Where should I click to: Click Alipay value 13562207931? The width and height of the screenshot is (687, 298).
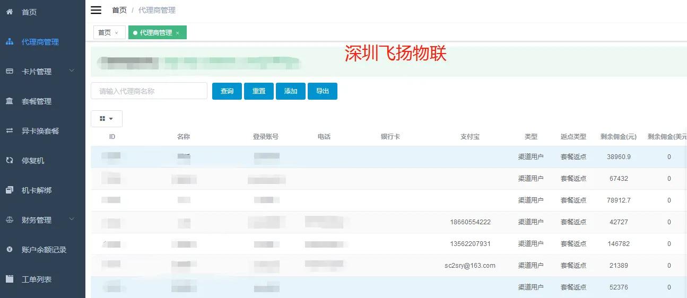pos(470,244)
